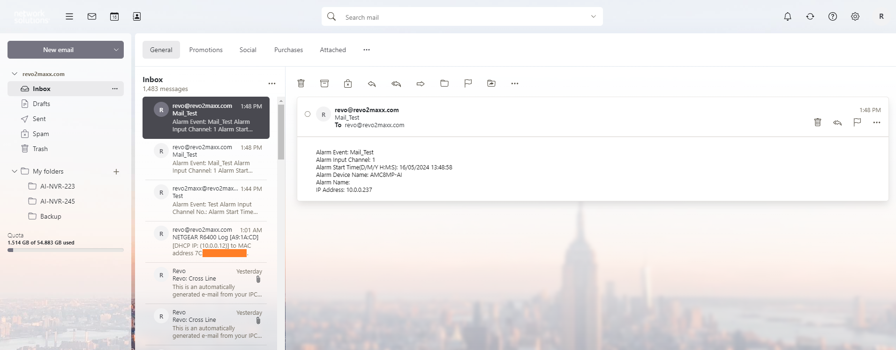
Task: Archive the selected email
Action: click(x=324, y=84)
